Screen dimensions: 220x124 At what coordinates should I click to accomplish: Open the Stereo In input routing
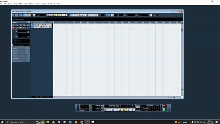21,40
